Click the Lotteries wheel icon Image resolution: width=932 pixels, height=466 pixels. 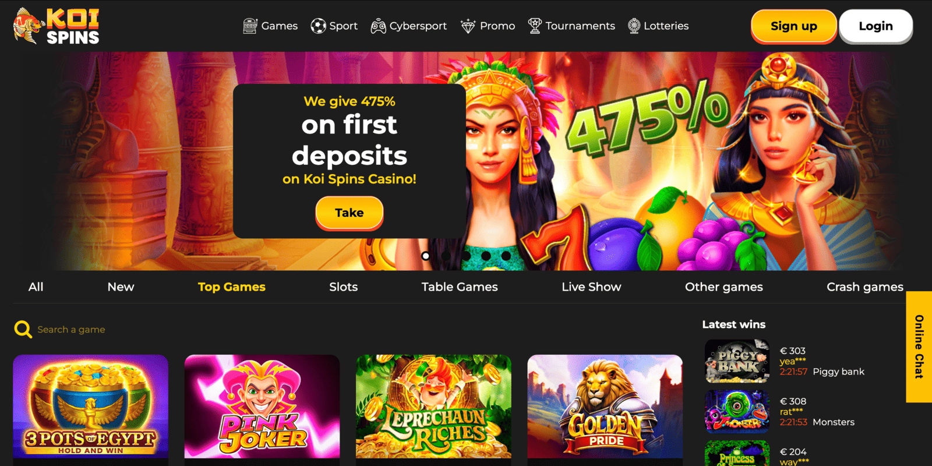634,26
